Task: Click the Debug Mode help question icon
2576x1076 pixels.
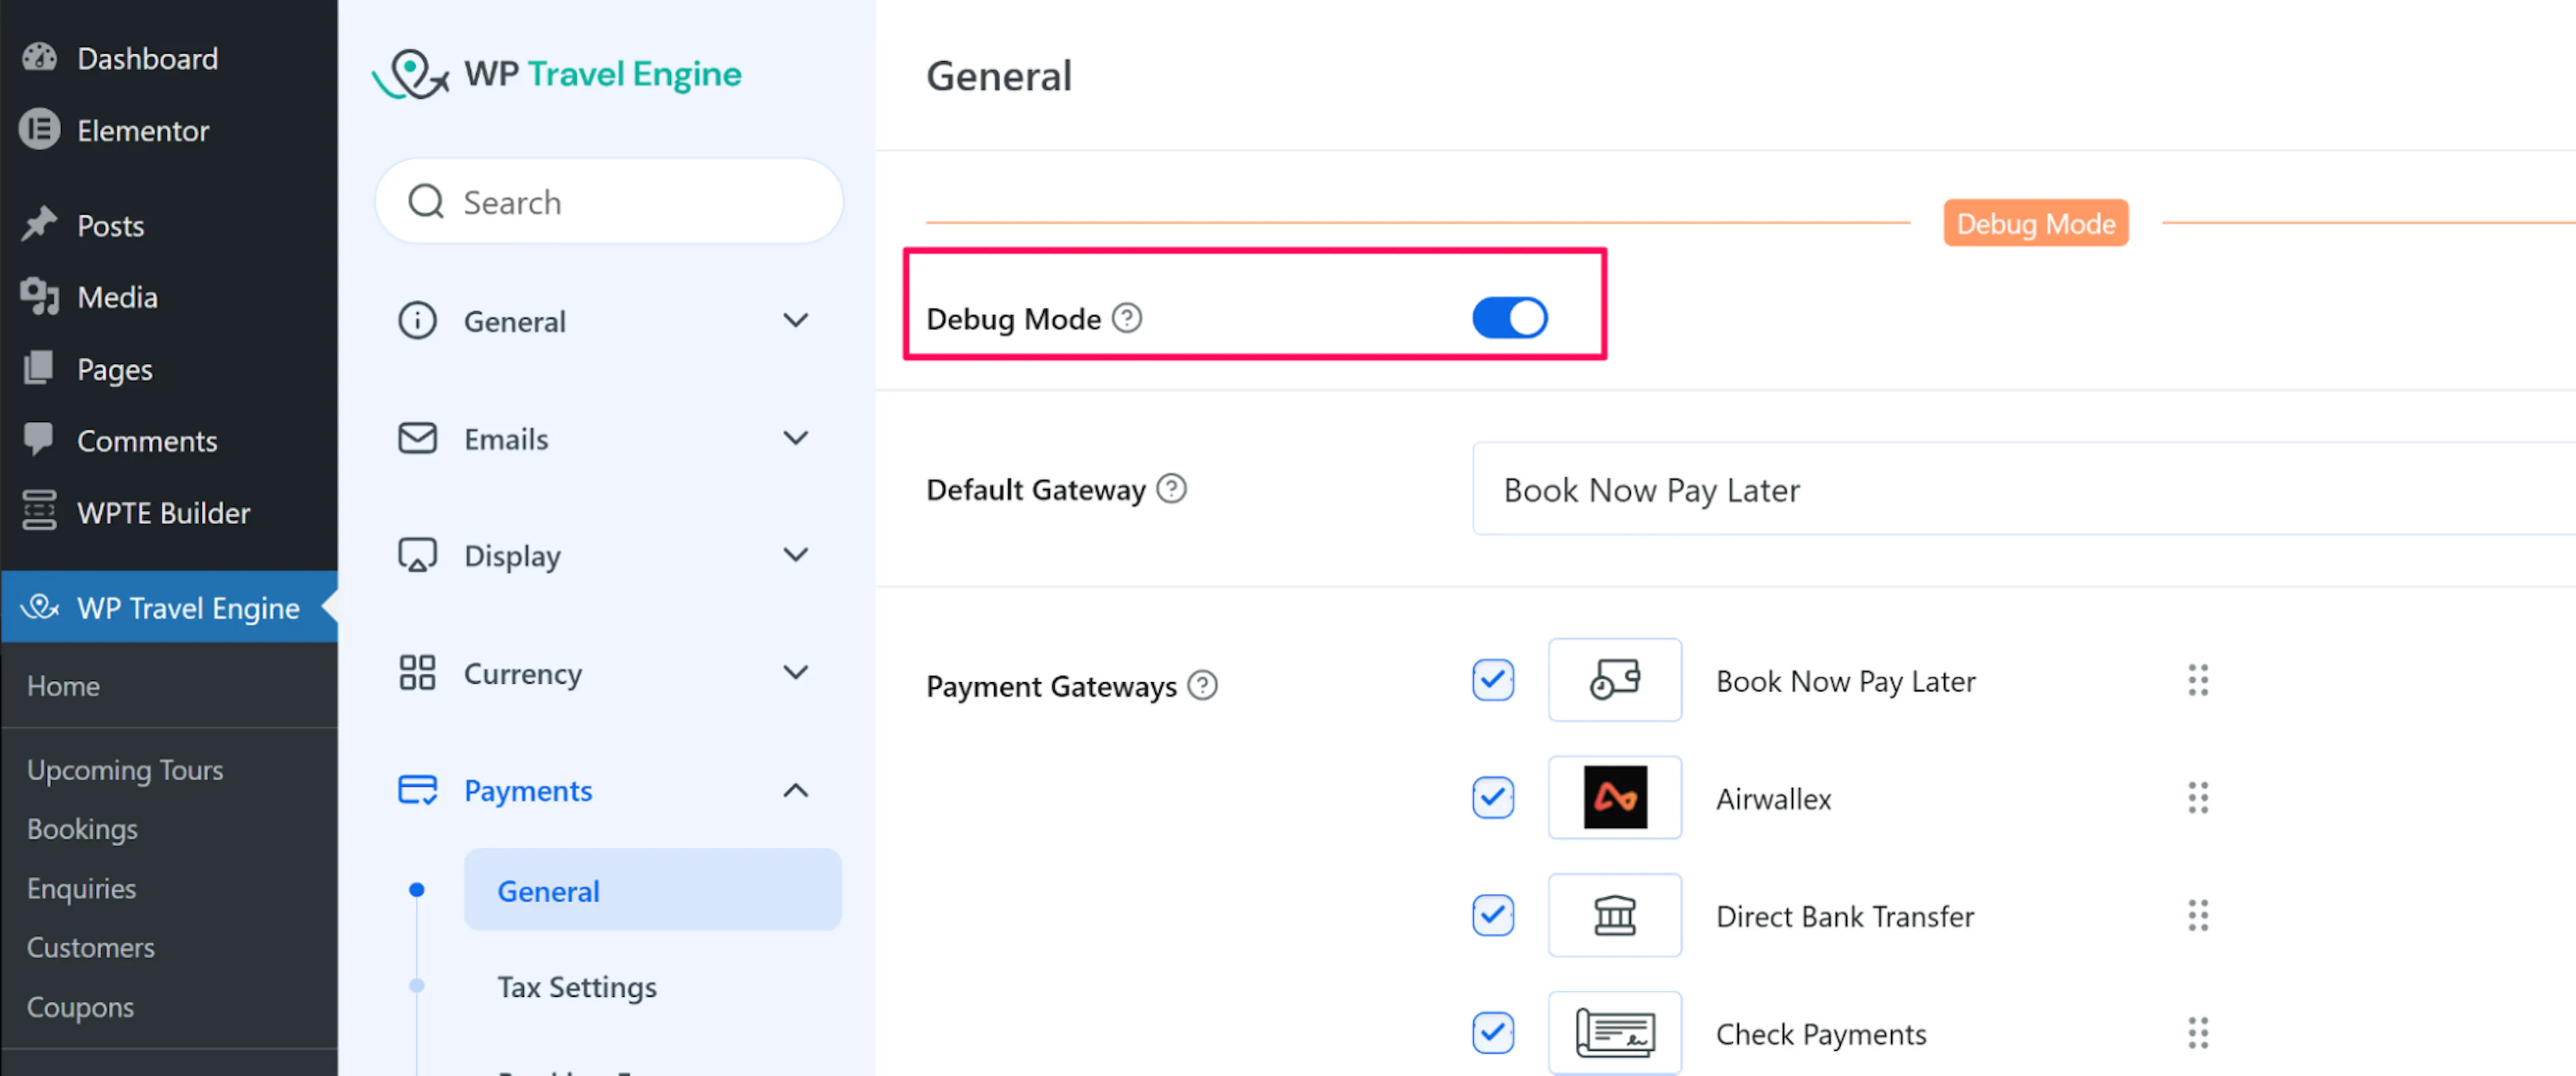Action: pos(1127,318)
